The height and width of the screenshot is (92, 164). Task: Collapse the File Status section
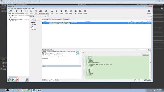(x=30, y=19)
